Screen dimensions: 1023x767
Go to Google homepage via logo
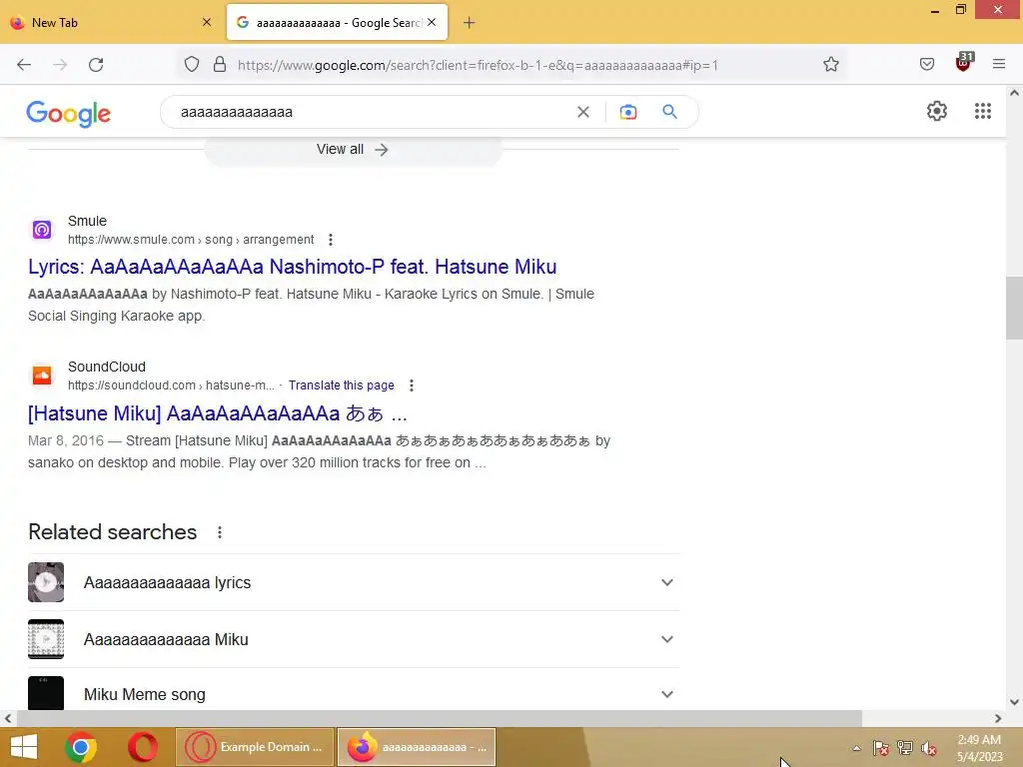point(69,114)
